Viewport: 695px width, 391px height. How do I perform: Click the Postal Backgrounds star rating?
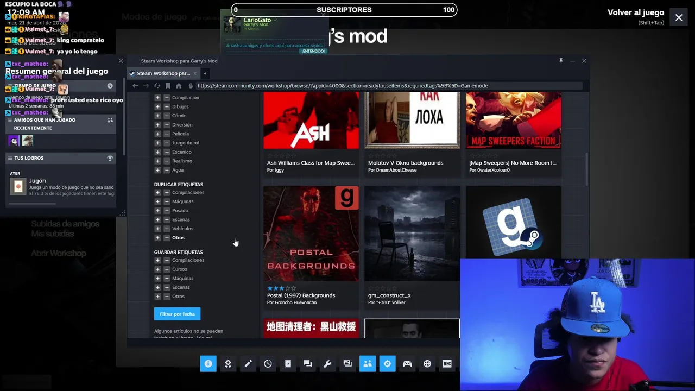click(x=281, y=288)
